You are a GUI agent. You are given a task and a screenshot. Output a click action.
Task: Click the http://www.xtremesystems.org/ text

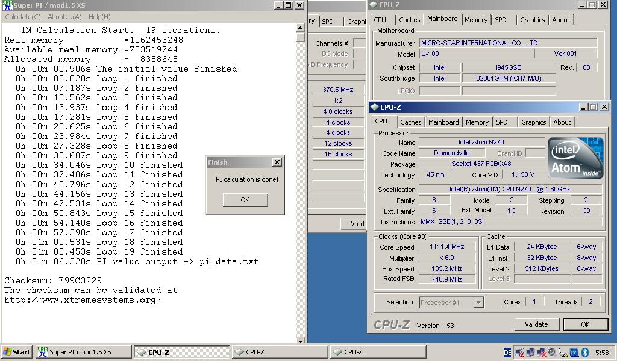(83, 300)
